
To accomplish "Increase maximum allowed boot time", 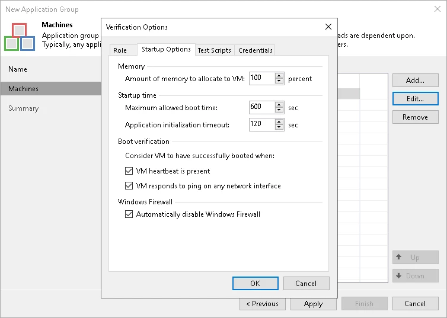I will click(279, 104).
